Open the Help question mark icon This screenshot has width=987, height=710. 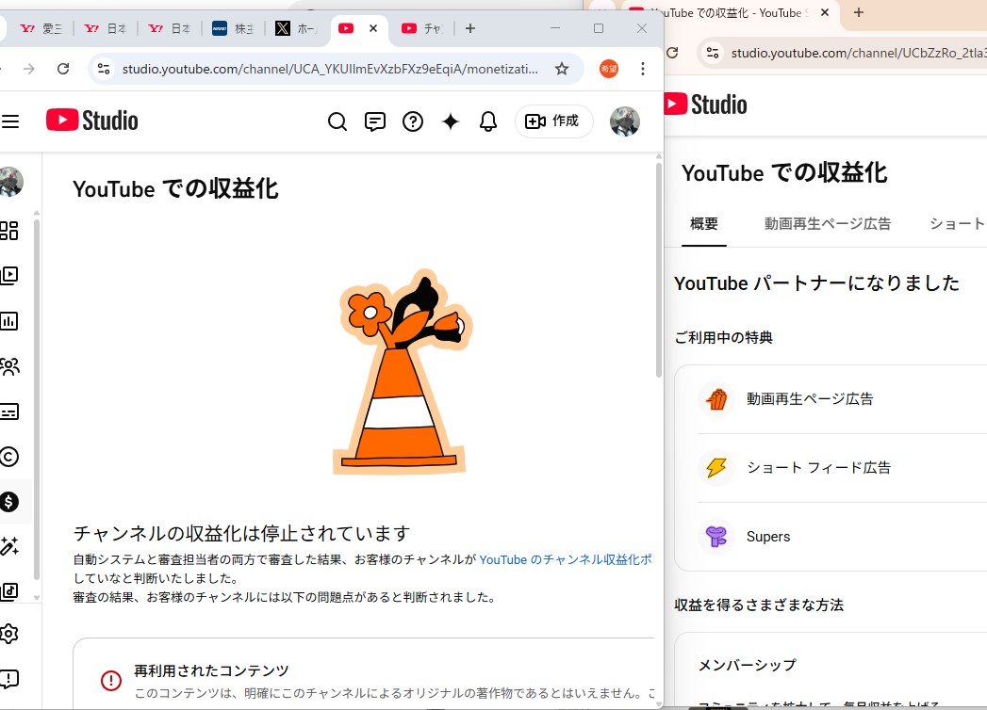click(x=413, y=121)
